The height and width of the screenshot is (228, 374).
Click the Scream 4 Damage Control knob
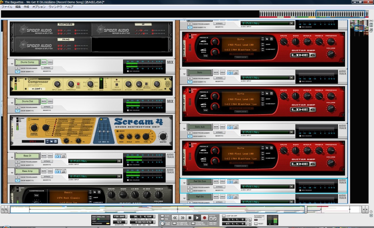click(x=34, y=128)
